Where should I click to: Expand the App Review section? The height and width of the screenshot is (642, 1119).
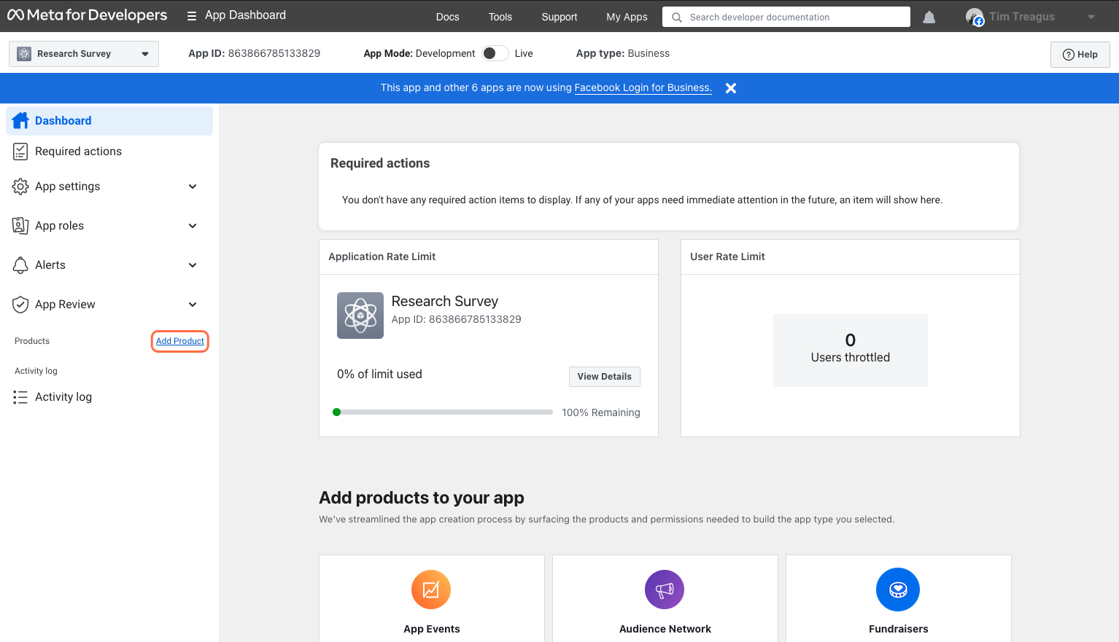pyautogui.click(x=193, y=305)
